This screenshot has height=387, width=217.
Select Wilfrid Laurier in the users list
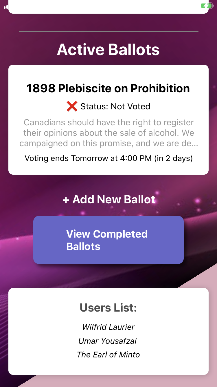(x=108, y=327)
